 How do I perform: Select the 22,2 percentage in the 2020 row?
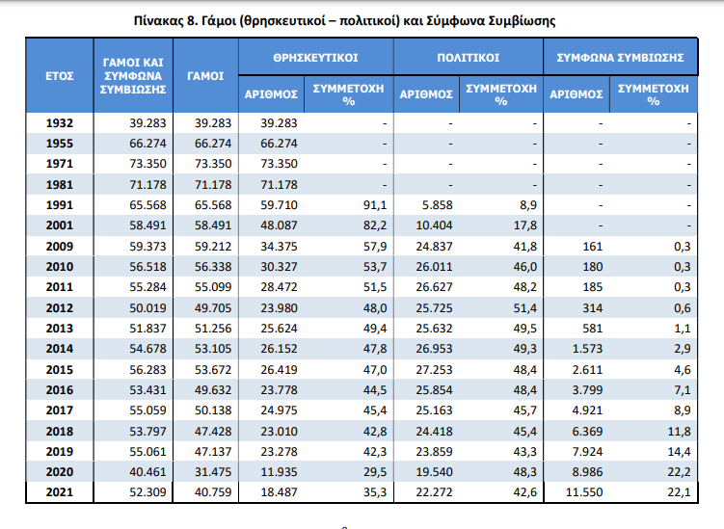680,474
